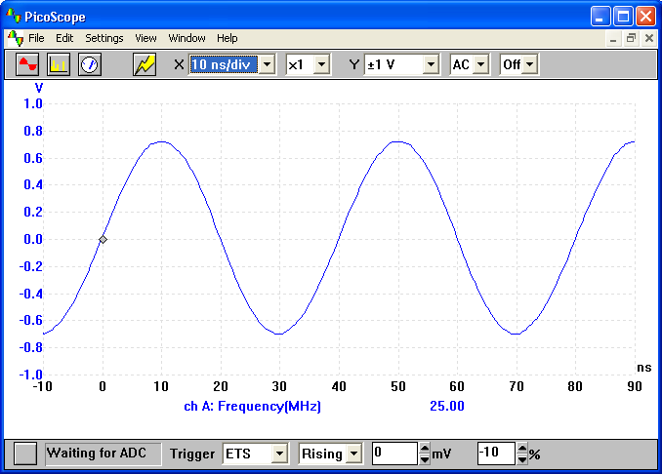
Task: Close the PicoScope application window
Action: pyautogui.click(x=646, y=17)
